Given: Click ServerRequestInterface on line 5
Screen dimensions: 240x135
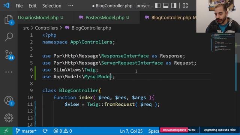Looking at the screenshot, I should click(x=132, y=63).
